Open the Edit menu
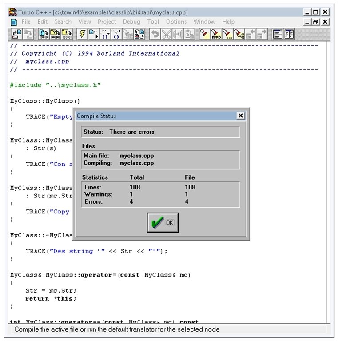338x341 pixels. (x=42, y=22)
